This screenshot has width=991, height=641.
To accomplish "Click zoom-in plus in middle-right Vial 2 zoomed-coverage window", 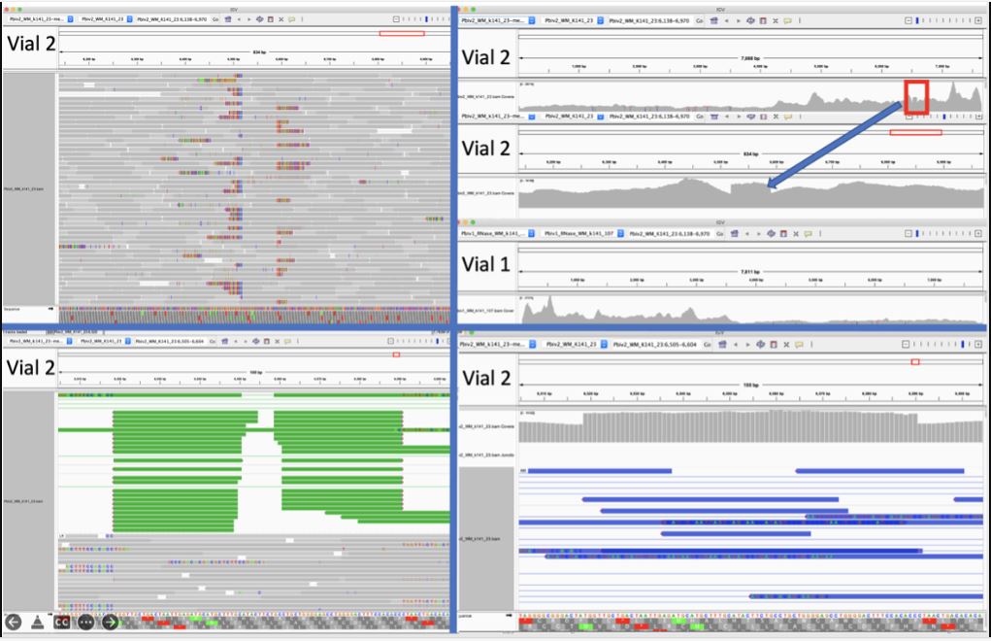I will [x=978, y=117].
